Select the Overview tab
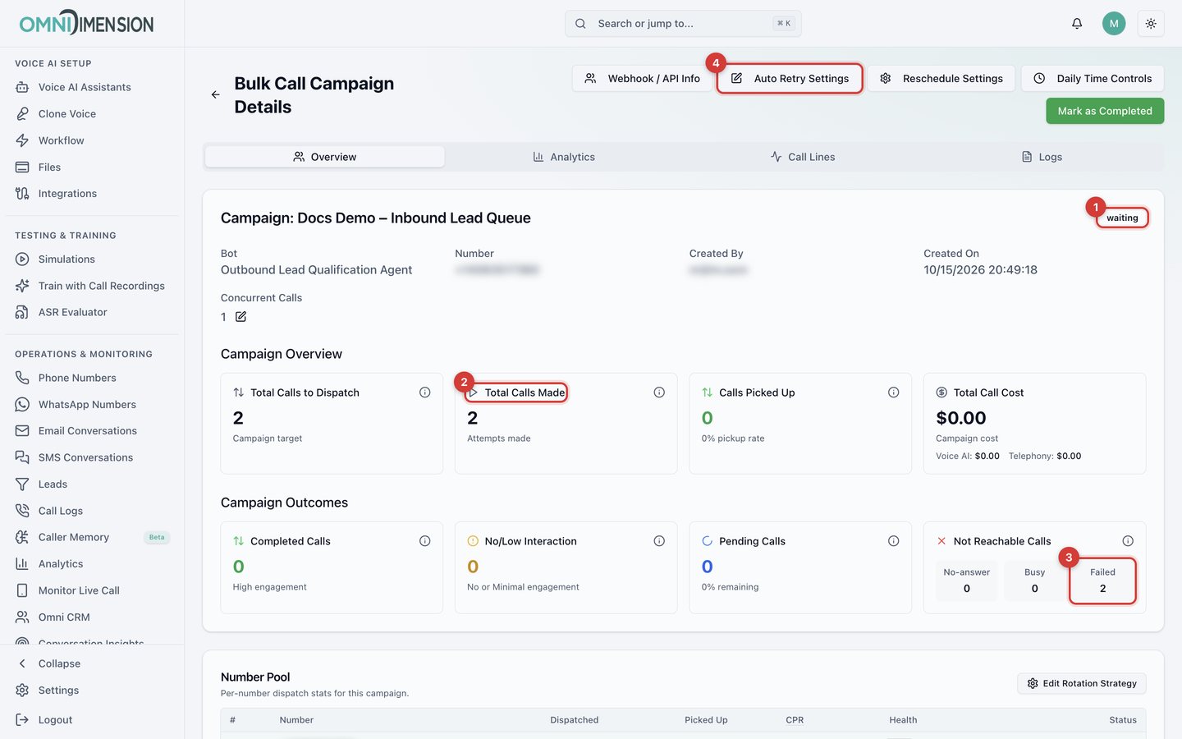Screen dimensions: 1182x739 pos(325,157)
